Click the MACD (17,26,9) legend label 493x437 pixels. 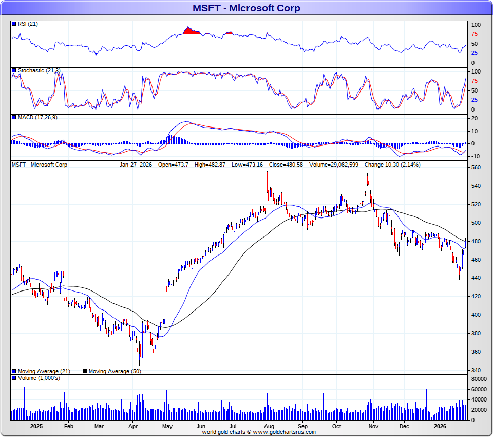click(37, 117)
